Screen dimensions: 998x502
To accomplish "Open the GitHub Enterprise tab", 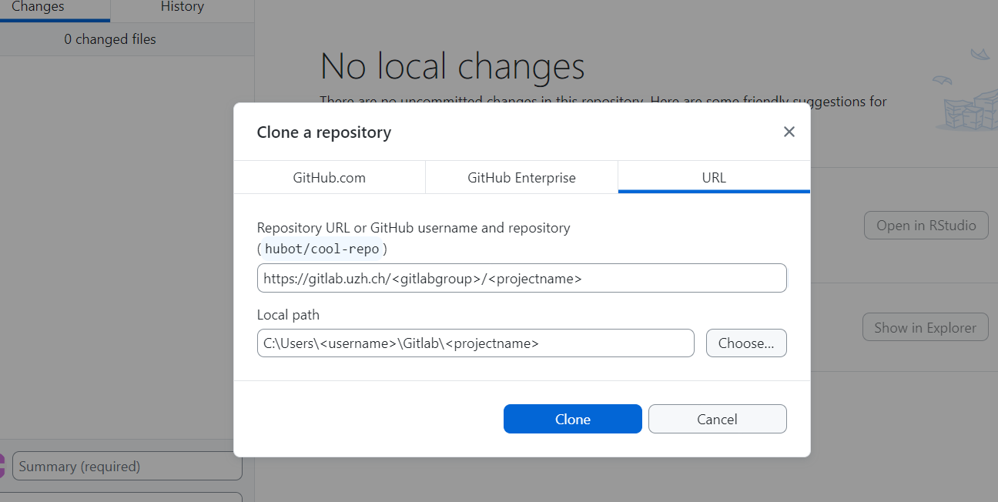I will [x=521, y=178].
